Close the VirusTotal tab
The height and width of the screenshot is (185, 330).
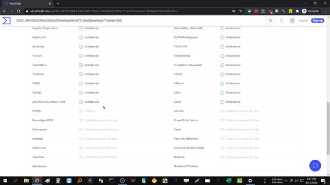tap(49, 4)
